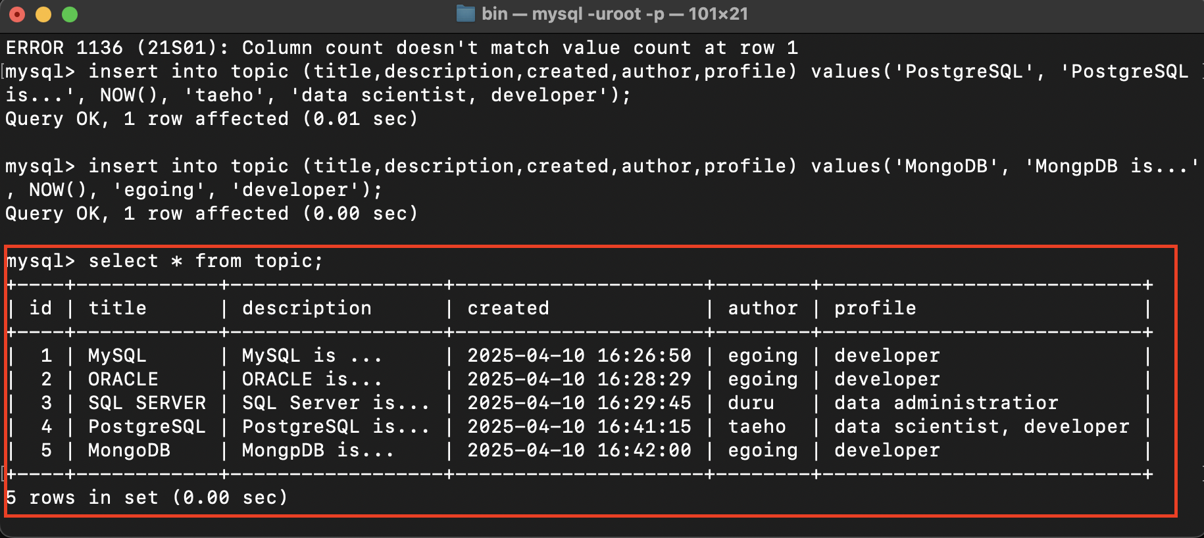Click the '5 rows in set (0.00 sec)' line
Image resolution: width=1204 pixels, height=538 pixels.
coord(147,498)
